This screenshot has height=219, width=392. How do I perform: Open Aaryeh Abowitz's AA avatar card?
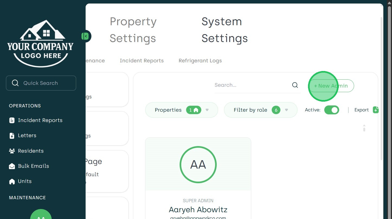(198, 165)
